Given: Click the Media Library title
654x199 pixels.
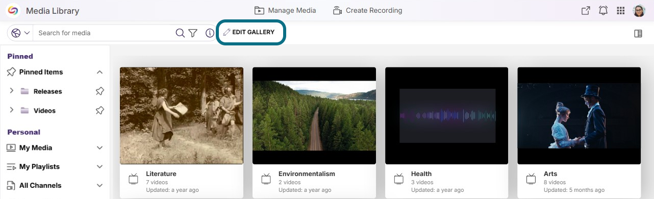Looking at the screenshot, I should click(53, 11).
